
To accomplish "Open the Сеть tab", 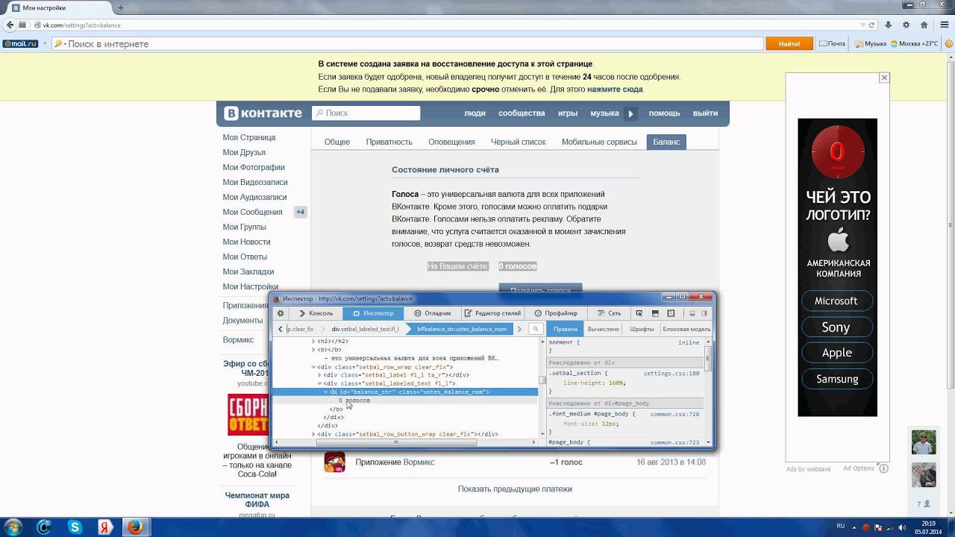I will tap(609, 313).
